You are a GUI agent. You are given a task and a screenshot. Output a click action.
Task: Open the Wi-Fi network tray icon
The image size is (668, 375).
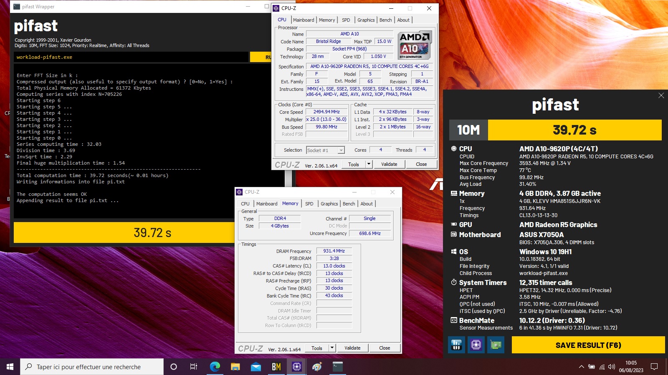point(602,367)
